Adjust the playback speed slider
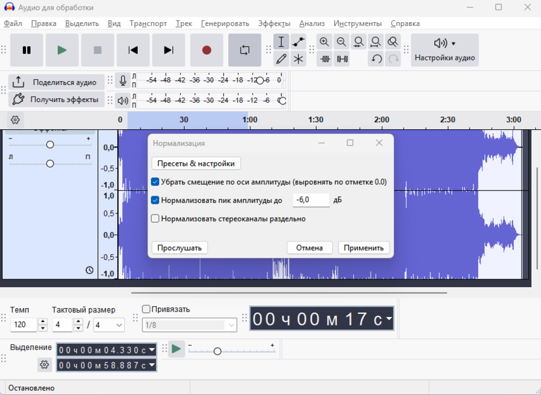541x395 pixels. [217, 351]
